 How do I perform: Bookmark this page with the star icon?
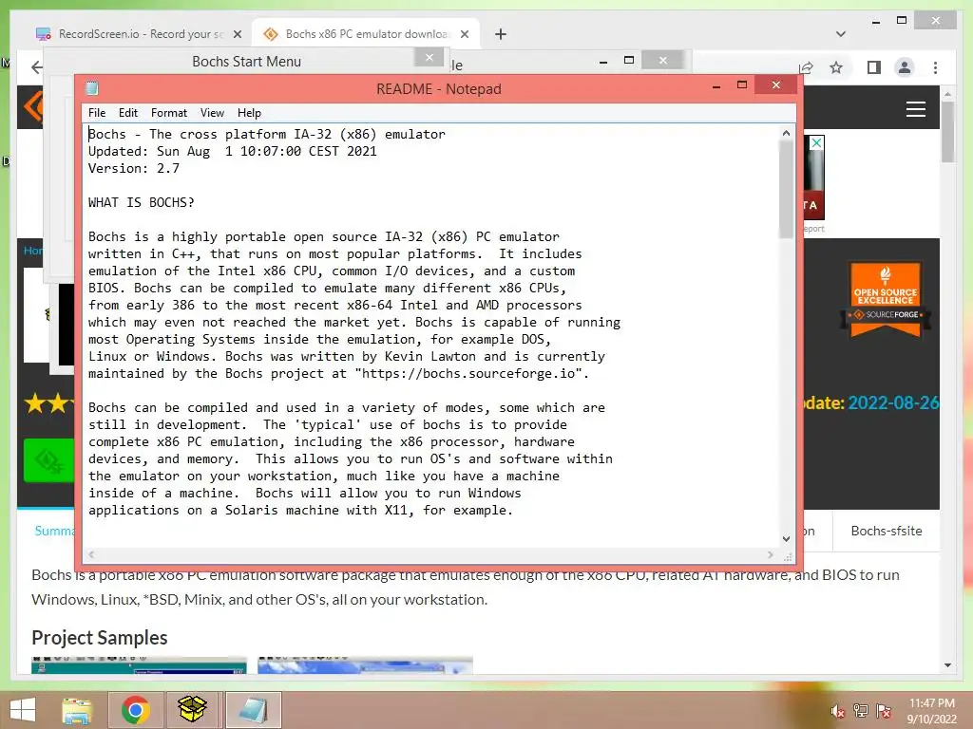click(836, 67)
